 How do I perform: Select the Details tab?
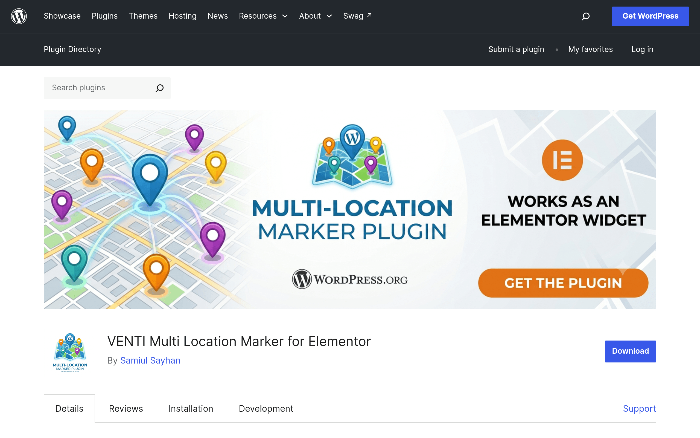click(x=69, y=408)
